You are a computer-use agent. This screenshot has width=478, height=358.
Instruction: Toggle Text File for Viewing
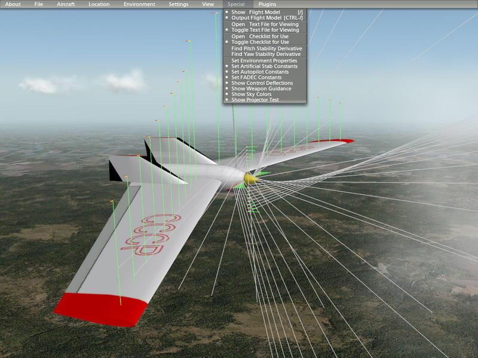(265, 30)
